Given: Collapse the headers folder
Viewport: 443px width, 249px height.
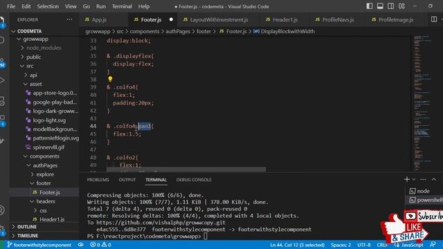Looking at the screenshot, I should 44,201.
